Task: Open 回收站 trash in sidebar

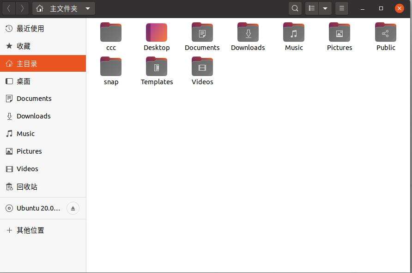Action: coord(27,187)
